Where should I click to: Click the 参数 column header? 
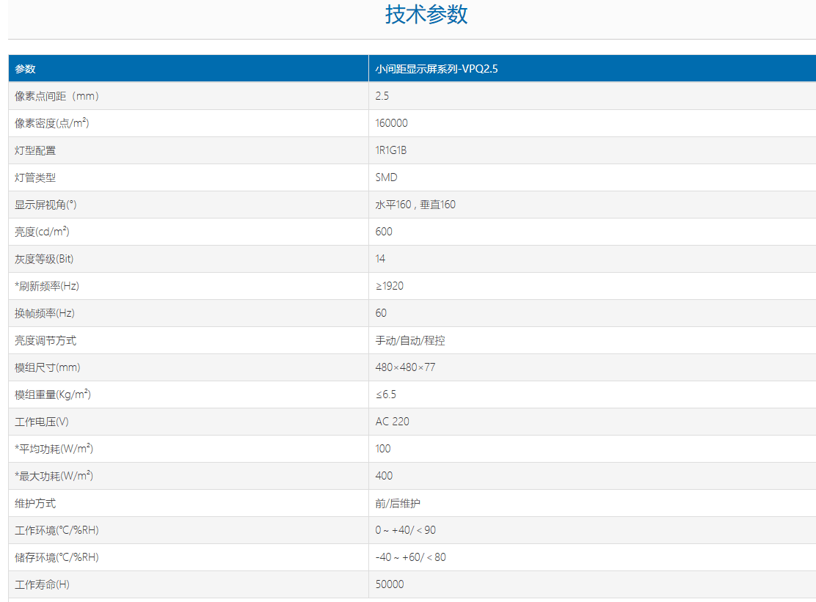pyautogui.click(x=26, y=69)
